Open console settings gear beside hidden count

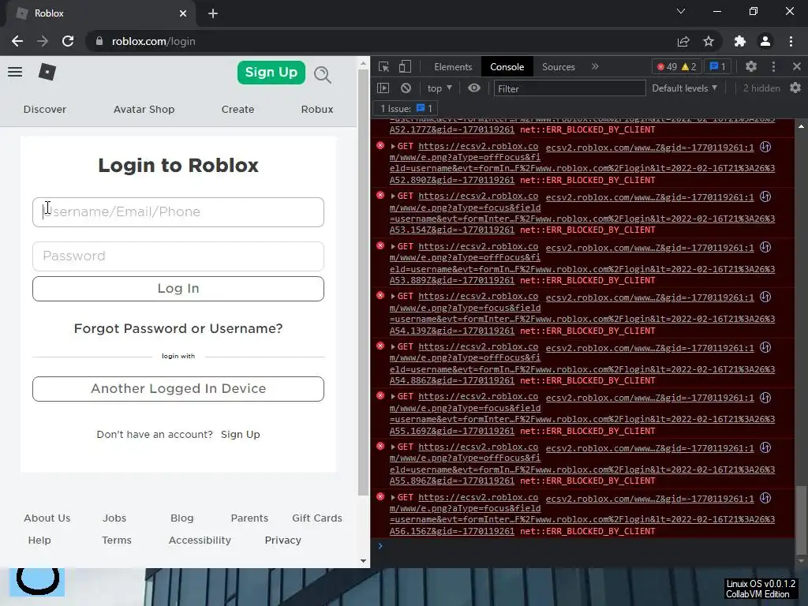click(795, 88)
